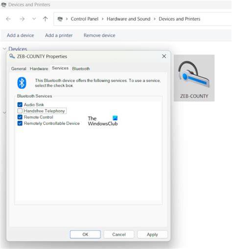The image size is (232, 249).
Task: Click the Control Panel icon in address bar
Action: point(60,19)
